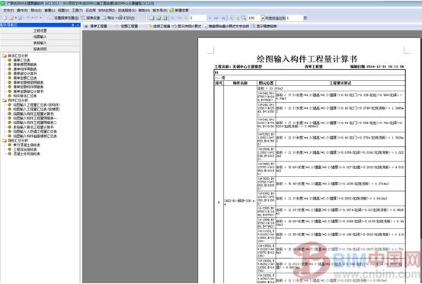Switch to 工程设置 module
The image size is (422, 284).
[40, 30]
